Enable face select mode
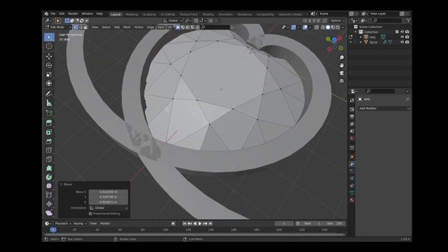448x252 pixels. [85, 27]
